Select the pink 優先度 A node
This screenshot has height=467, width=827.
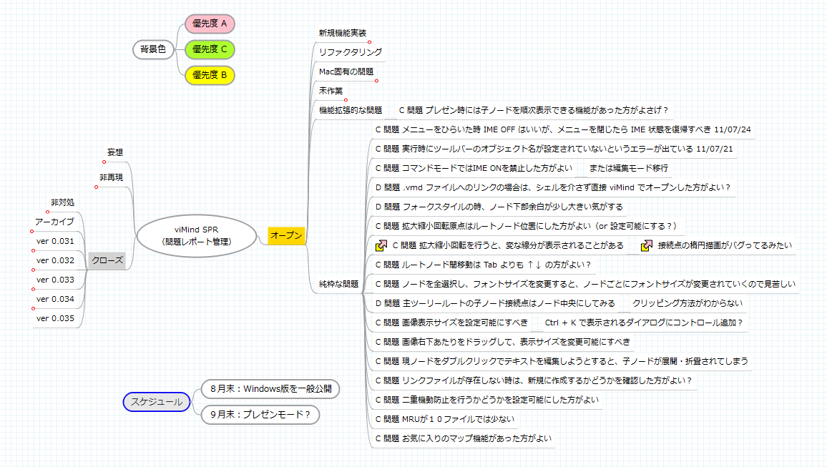pyautogui.click(x=210, y=24)
